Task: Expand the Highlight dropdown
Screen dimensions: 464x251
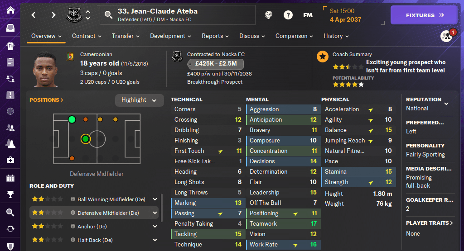Action: coord(139,100)
